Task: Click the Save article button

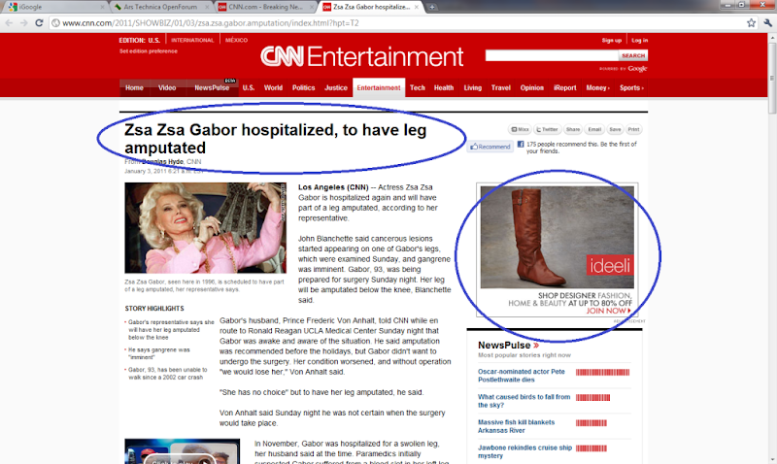Action: 615,129
